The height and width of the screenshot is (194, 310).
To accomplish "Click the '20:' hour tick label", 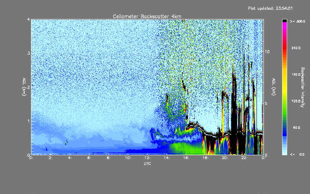I will (x=225, y=158).
